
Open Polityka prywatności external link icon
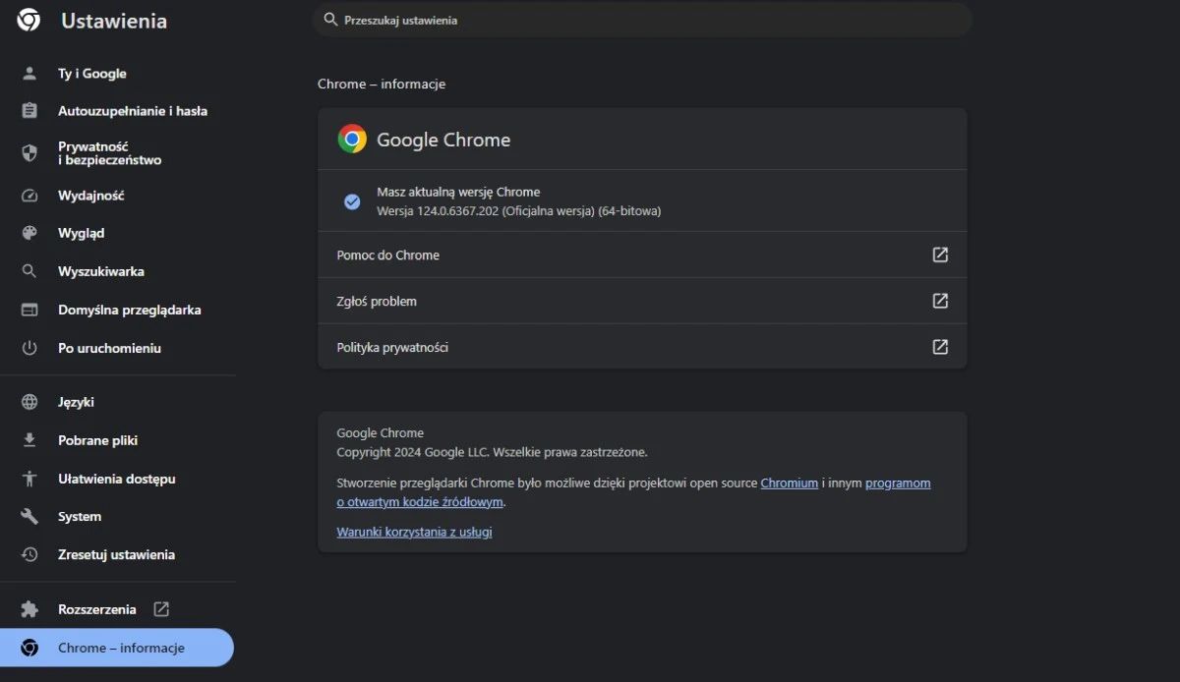pyautogui.click(x=940, y=347)
